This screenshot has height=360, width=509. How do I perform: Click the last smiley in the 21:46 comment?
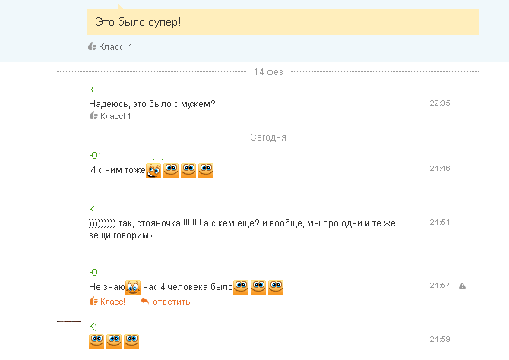coord(206,171)
